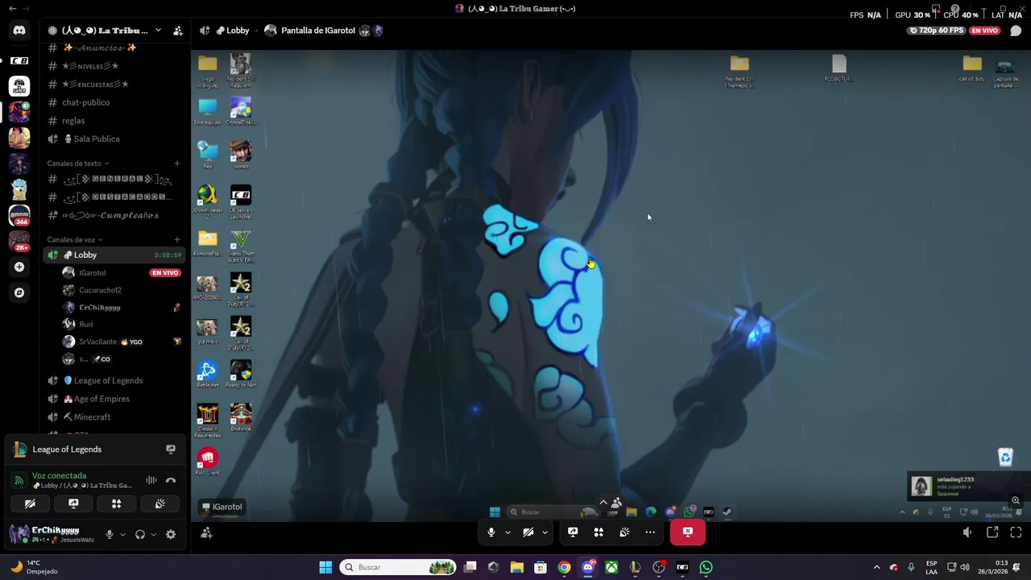The height and width of the screenshot is (580, 1031).
Task: Toggle noise suppression waveform icon
Action: tap(151, 480)
